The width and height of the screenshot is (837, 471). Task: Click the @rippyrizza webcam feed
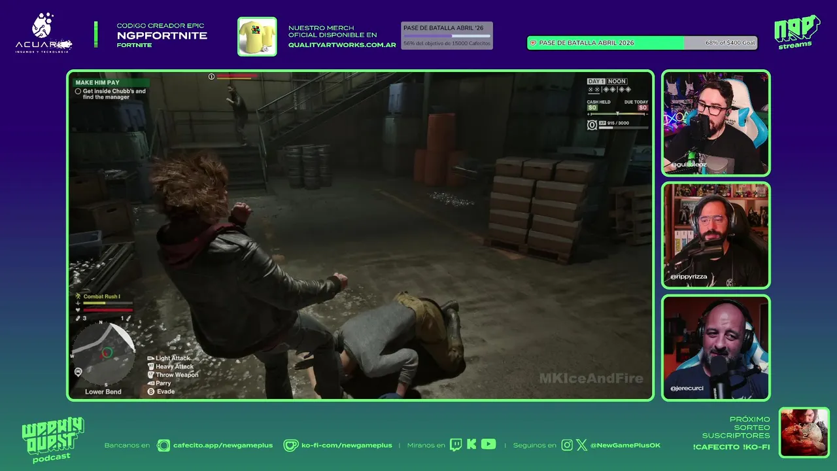(x=716, y=235)
